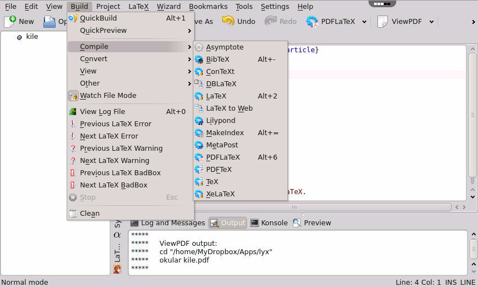The height and width of the screenshot is (287, 478).
Task: Choose ConTeXt compile option
Action: coord(240,72)
